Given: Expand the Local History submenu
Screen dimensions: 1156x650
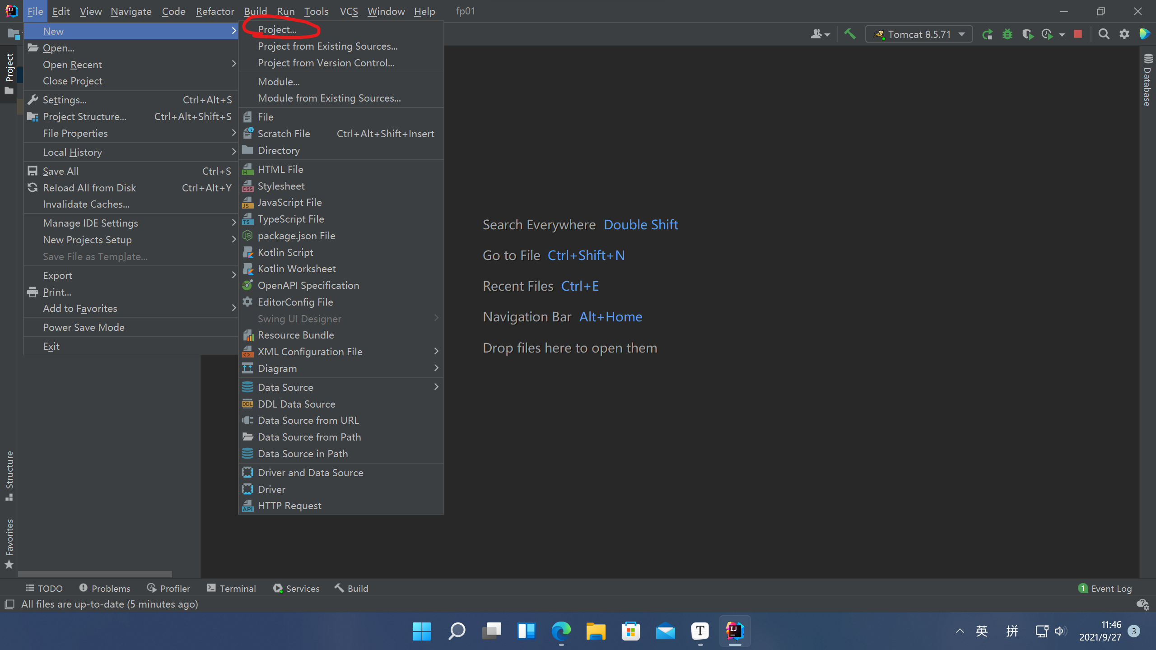Looking at the screenshot, I should (131, 152).
